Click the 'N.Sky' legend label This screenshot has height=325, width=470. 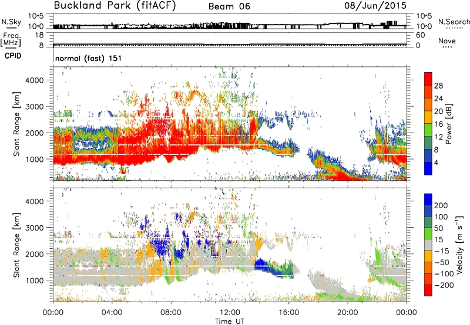(x=11, y=22)
